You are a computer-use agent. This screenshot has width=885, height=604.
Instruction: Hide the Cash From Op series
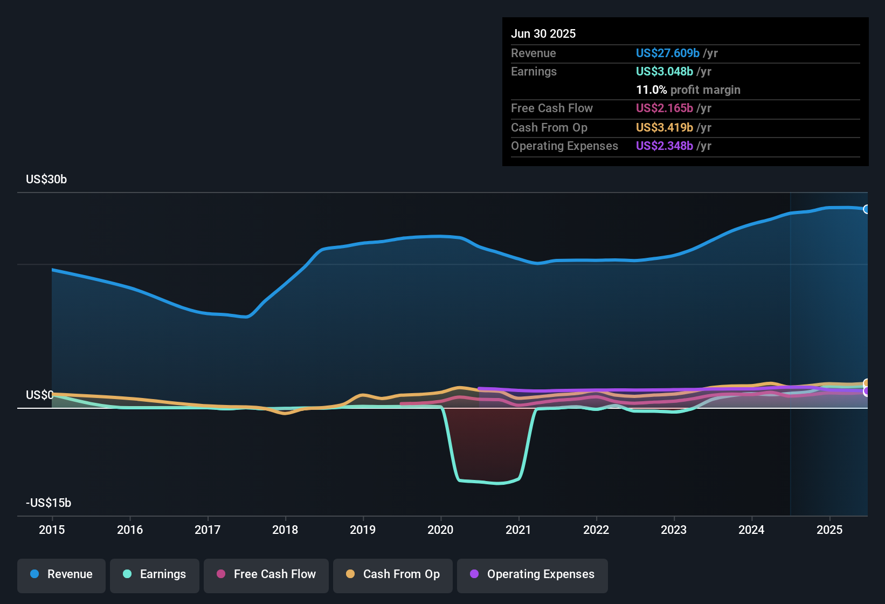(393, 575)
